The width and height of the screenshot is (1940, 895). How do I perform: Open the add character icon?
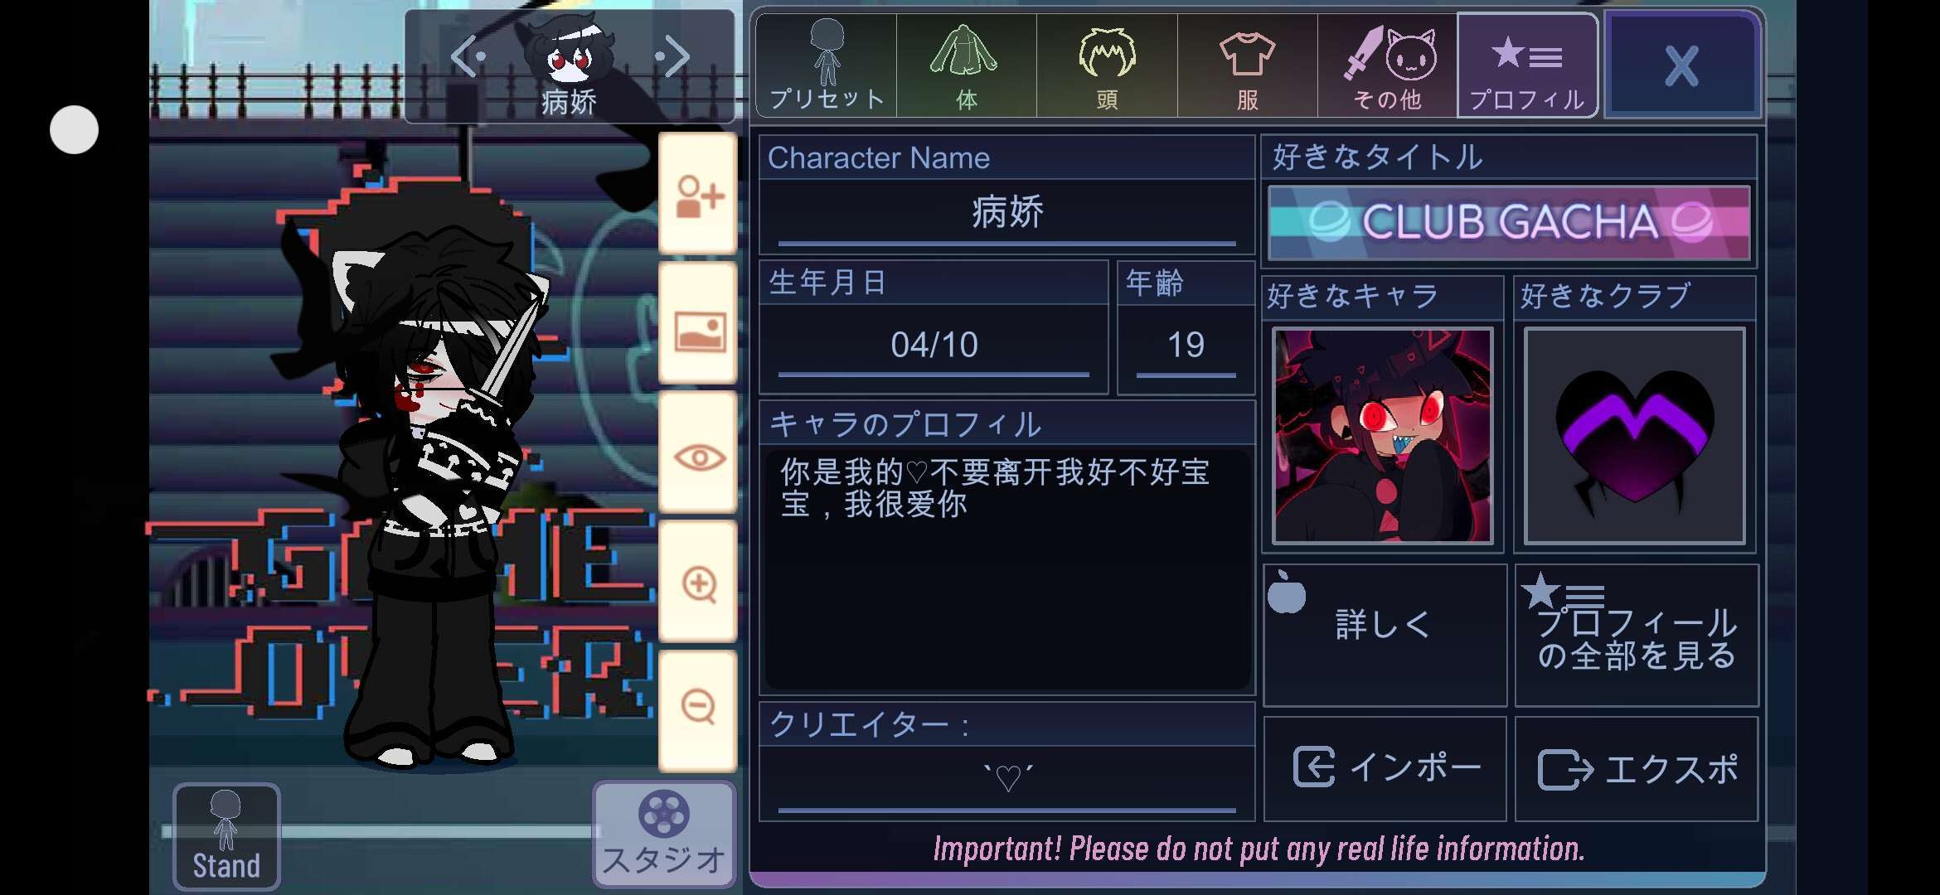point(697,195)
